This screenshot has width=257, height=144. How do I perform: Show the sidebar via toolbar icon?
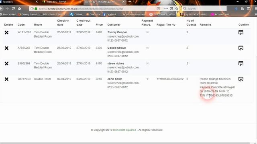click(249, 9)
